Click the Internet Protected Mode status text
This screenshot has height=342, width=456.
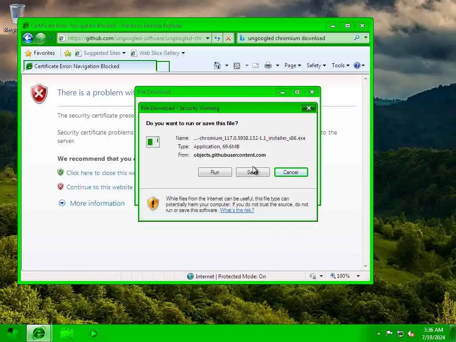[230, 276]
